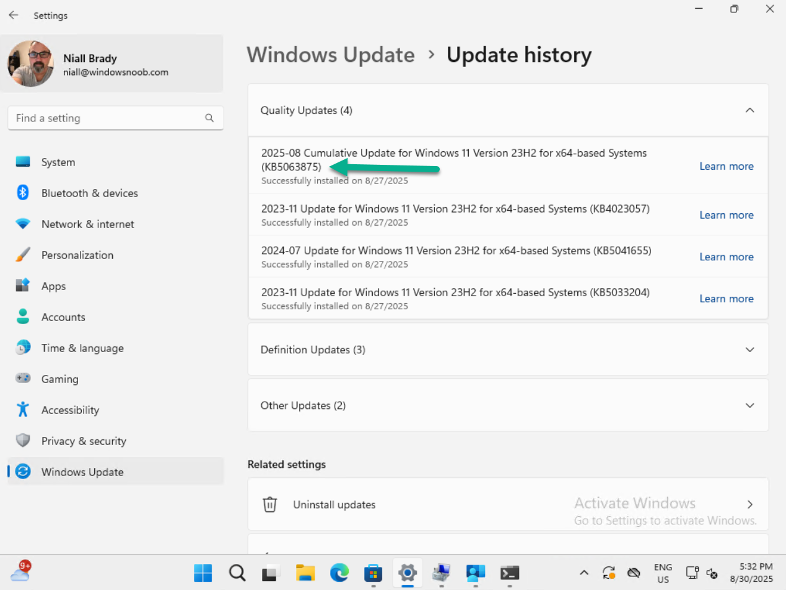Open Bluetooth & devices settings
Image resolution: width=786 pixels, height=590 pixels.
coord(89,193)
